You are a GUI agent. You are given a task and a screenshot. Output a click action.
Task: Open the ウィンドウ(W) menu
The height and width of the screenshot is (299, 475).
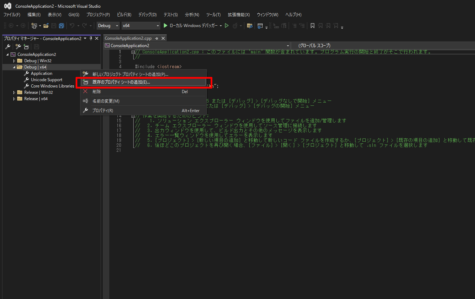pyautogui.click(x=268, y=15)
